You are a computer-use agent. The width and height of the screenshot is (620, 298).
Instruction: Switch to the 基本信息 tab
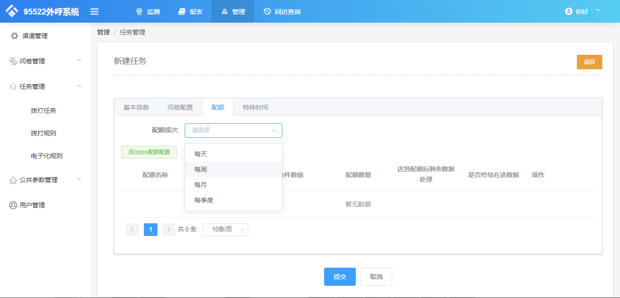136,107
